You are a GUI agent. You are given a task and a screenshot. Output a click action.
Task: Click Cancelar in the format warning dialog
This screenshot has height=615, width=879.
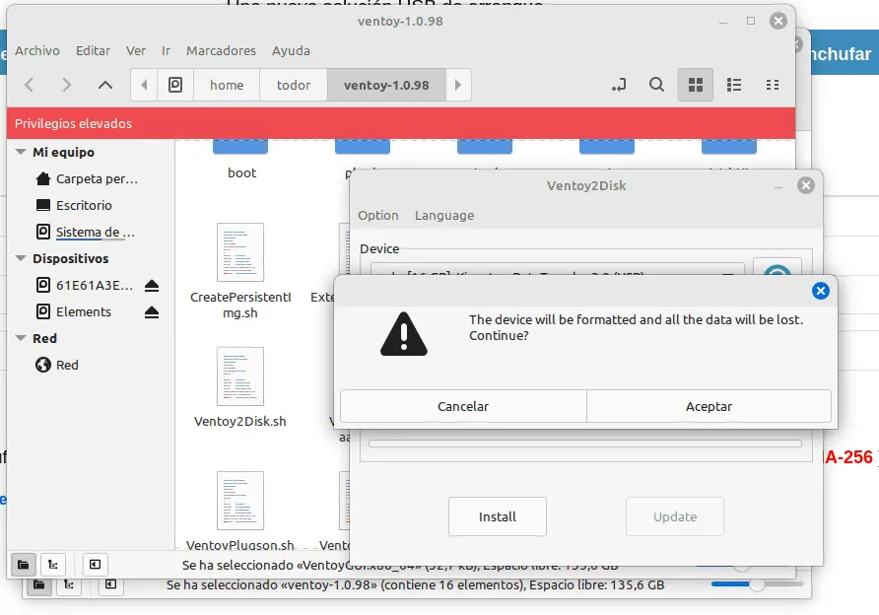pos(463,406)
